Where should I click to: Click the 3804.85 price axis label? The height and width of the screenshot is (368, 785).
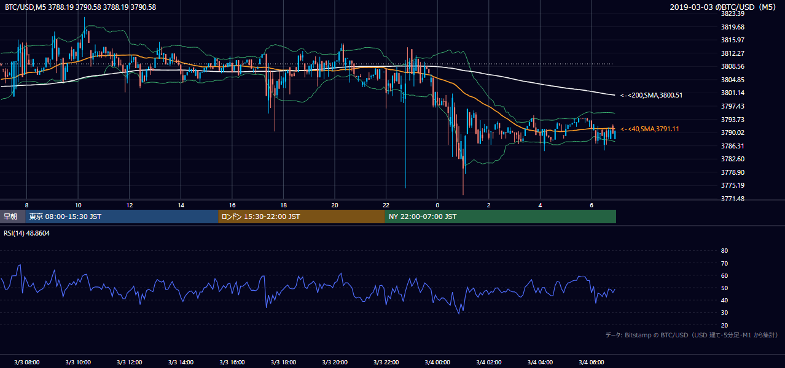[x=733, y=80]
